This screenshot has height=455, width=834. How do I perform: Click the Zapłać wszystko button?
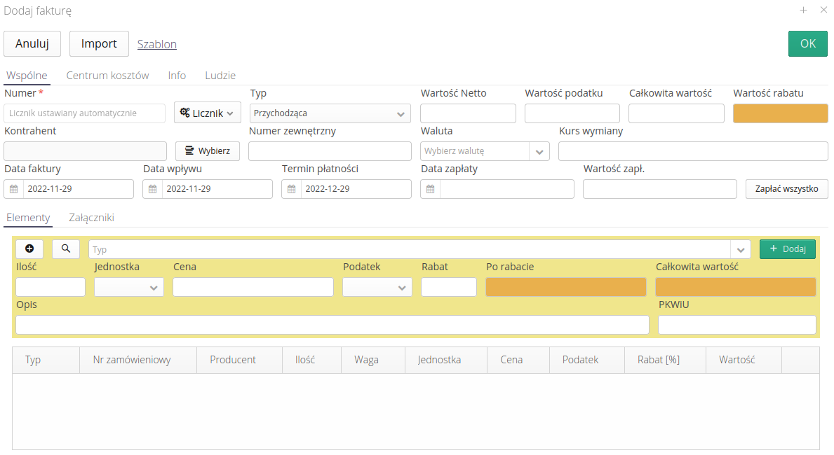point(786,189)
